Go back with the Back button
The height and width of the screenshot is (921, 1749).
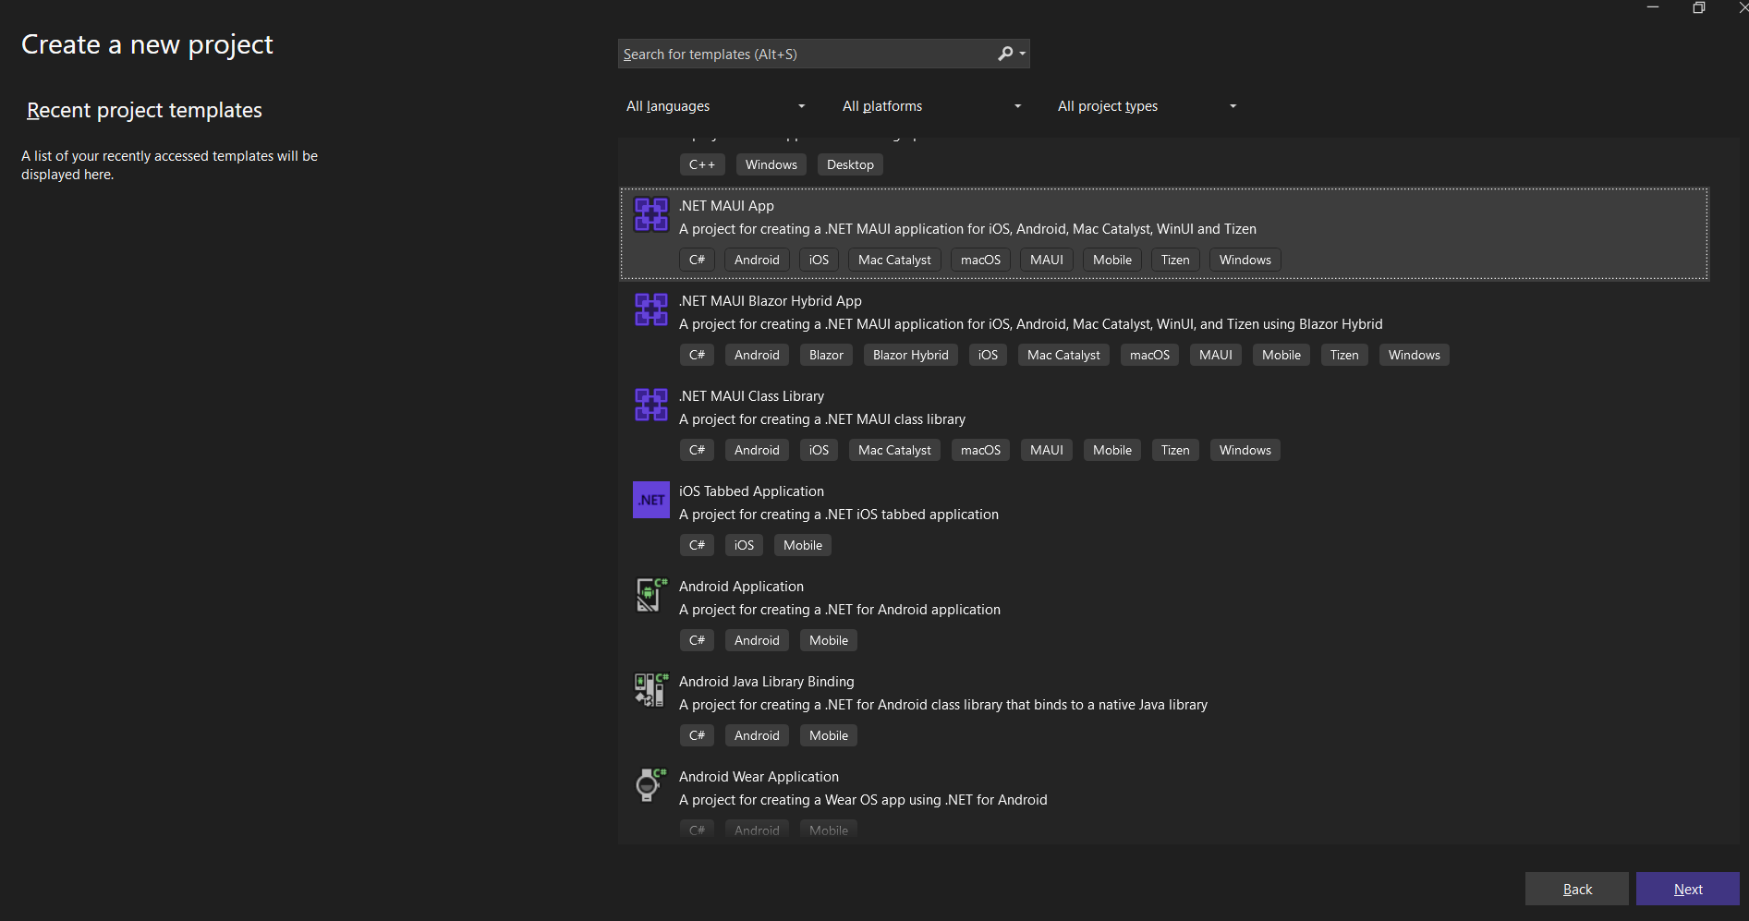1576,889
